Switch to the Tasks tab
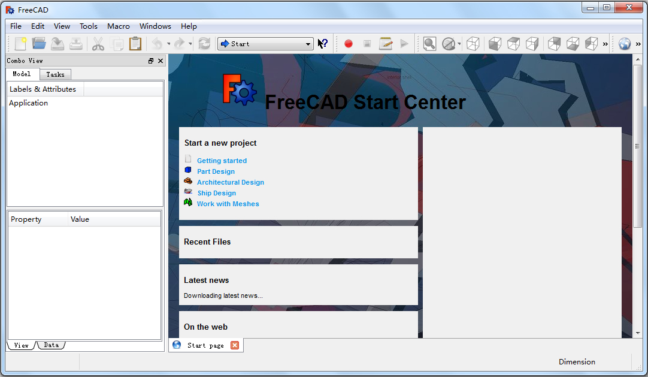This screenshot has width=648, height=377. click(x=55, y=74)
